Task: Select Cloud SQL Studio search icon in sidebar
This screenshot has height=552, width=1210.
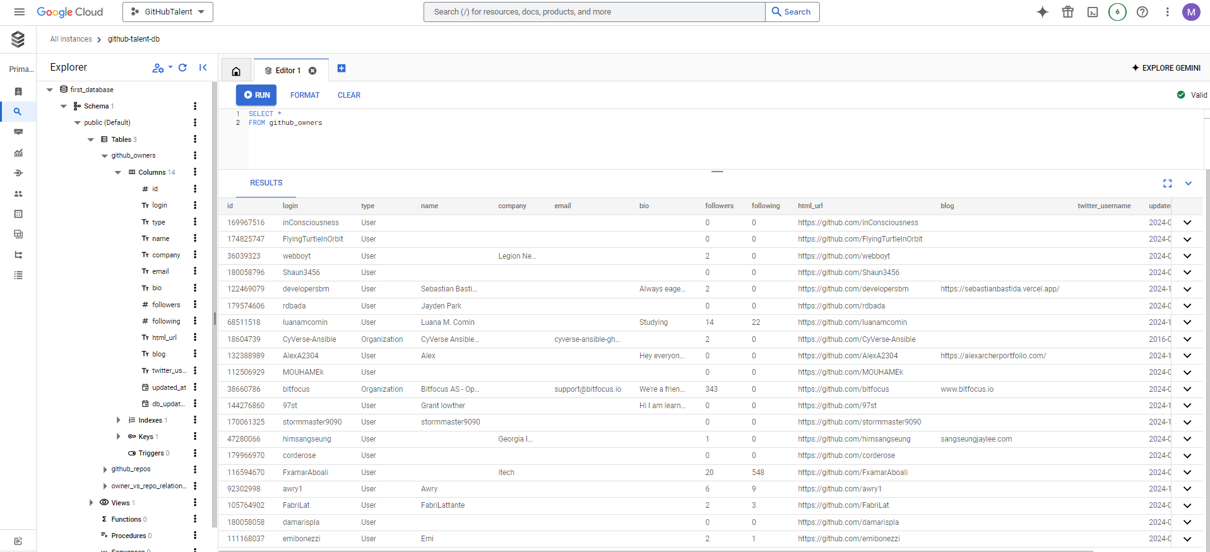Action: click(18, 112)
